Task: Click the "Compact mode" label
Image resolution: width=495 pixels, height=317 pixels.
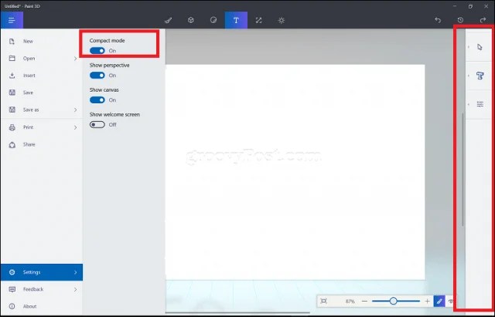Action: click(x=107, y=41)
